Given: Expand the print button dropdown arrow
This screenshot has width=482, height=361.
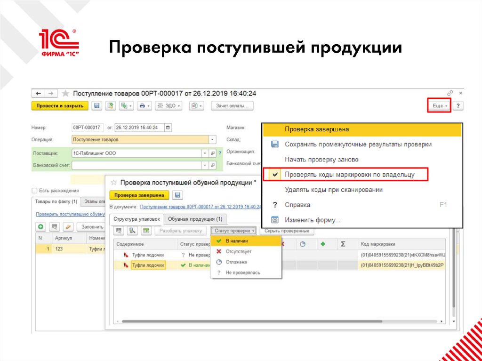Looking at the screenshot, I should click(150, 106).
